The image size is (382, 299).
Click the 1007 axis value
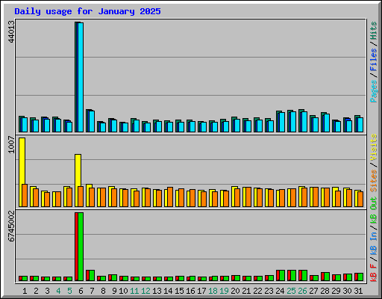[x=11, y=144]
